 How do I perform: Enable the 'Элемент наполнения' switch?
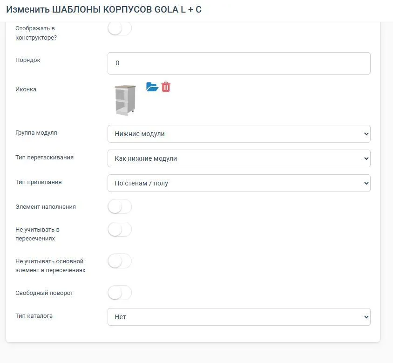pos(120,206)
